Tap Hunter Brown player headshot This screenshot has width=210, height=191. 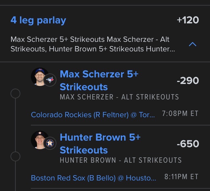(39, 139)
